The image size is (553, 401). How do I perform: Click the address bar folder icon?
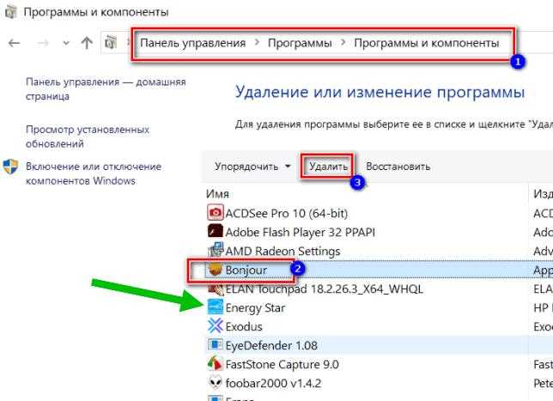tap(111, 42)
